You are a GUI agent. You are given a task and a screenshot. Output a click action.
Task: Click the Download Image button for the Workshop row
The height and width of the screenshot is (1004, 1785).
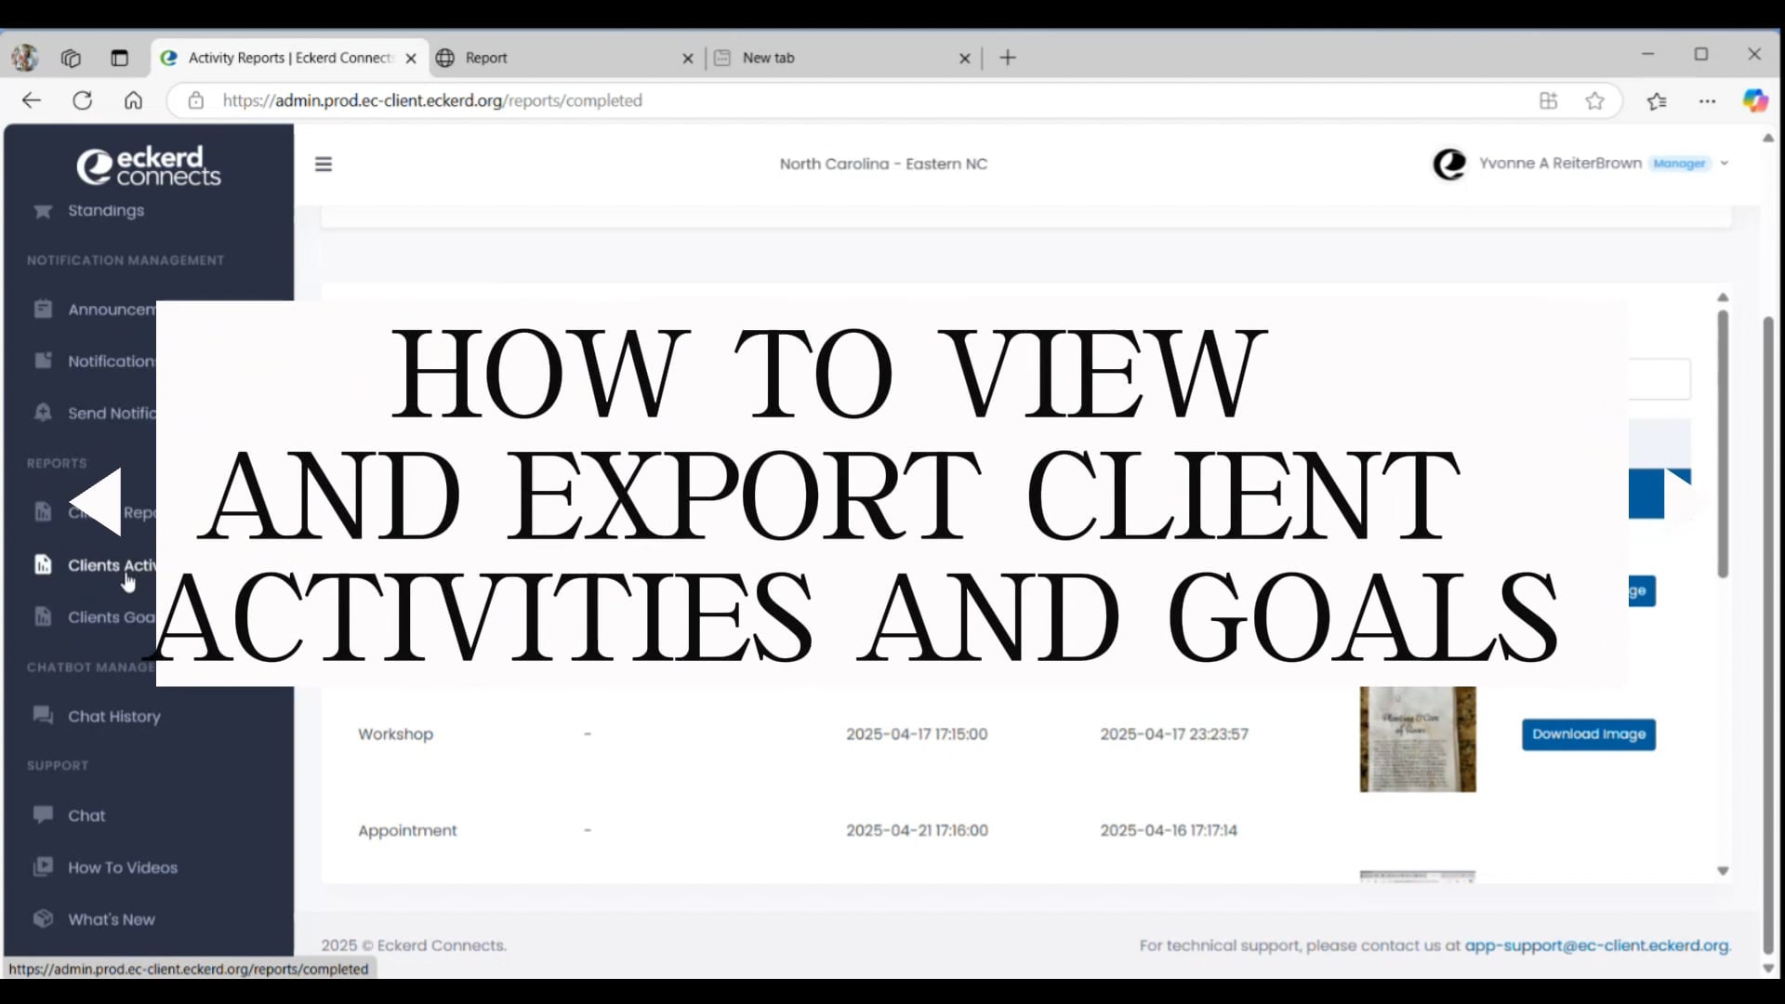(x=1588, y=734)
